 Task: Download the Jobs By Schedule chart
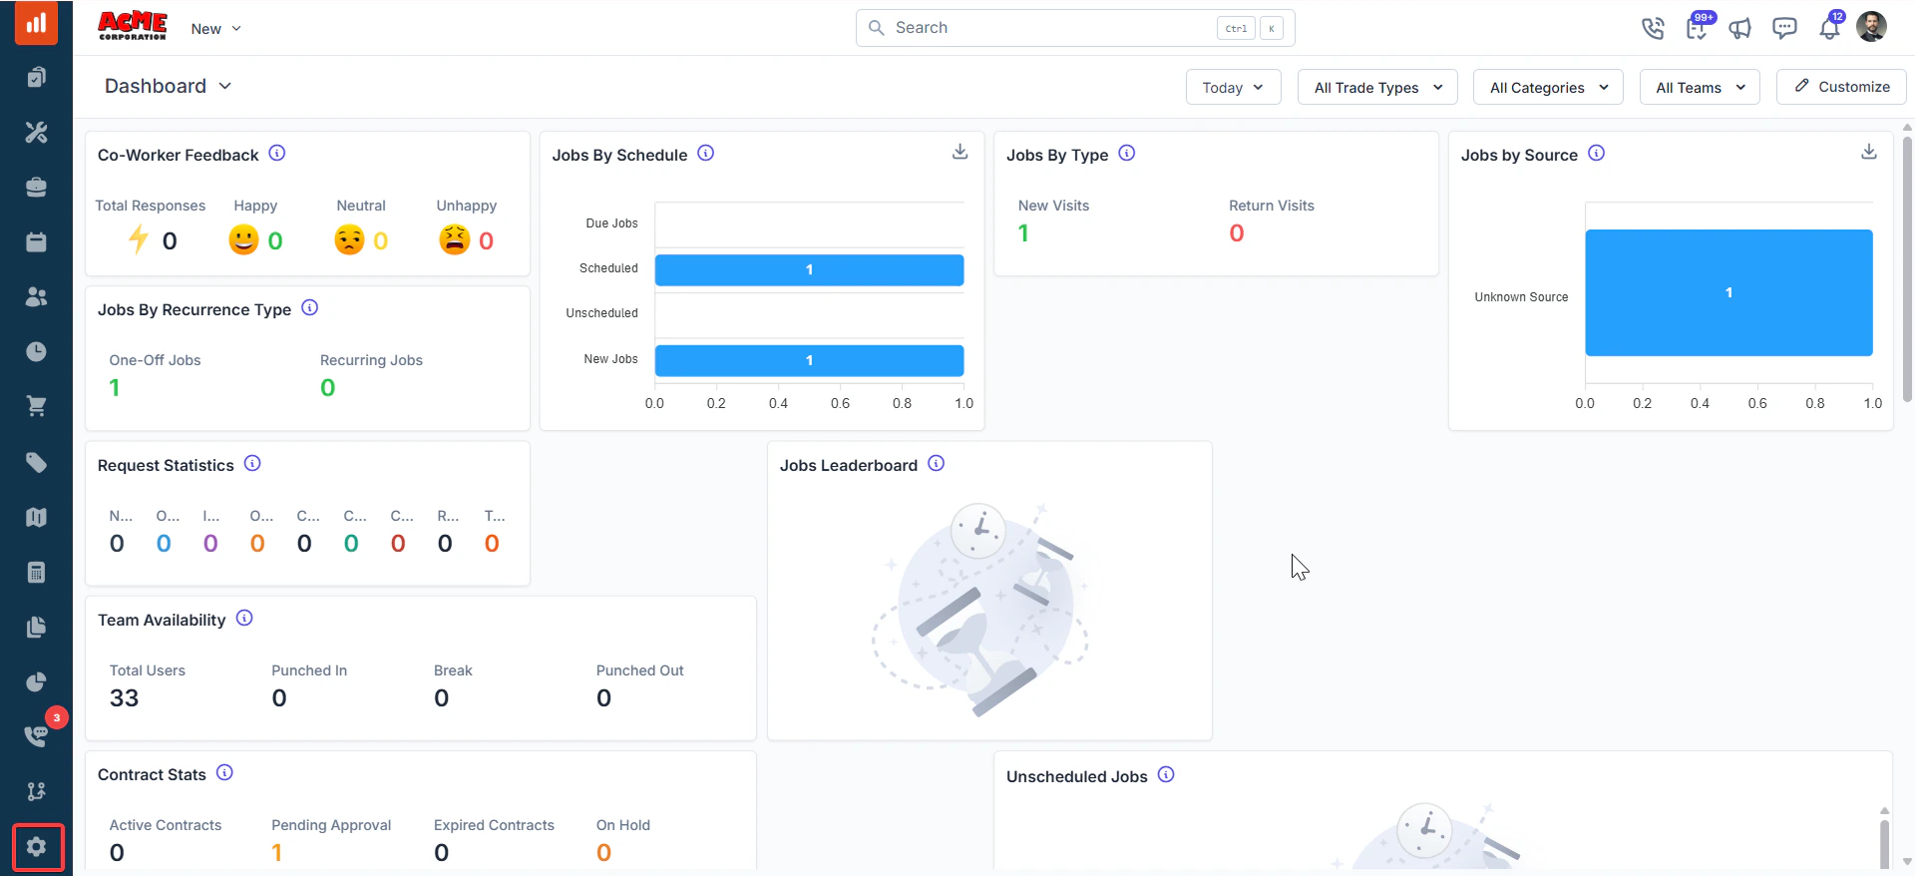[x=959, y=152]
